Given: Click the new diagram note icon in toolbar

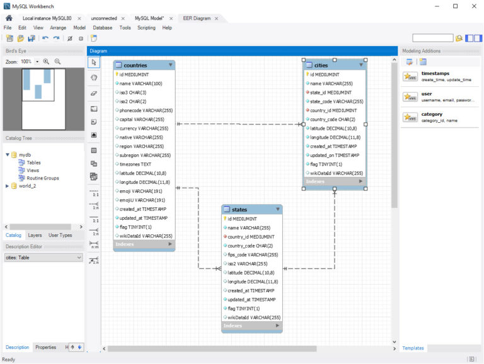Looking at the screenshot, I should [x=94, y=38].
